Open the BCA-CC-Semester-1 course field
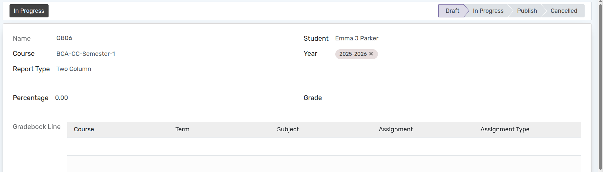This screenshot has height=172, width=603. [x=86, y=54]
